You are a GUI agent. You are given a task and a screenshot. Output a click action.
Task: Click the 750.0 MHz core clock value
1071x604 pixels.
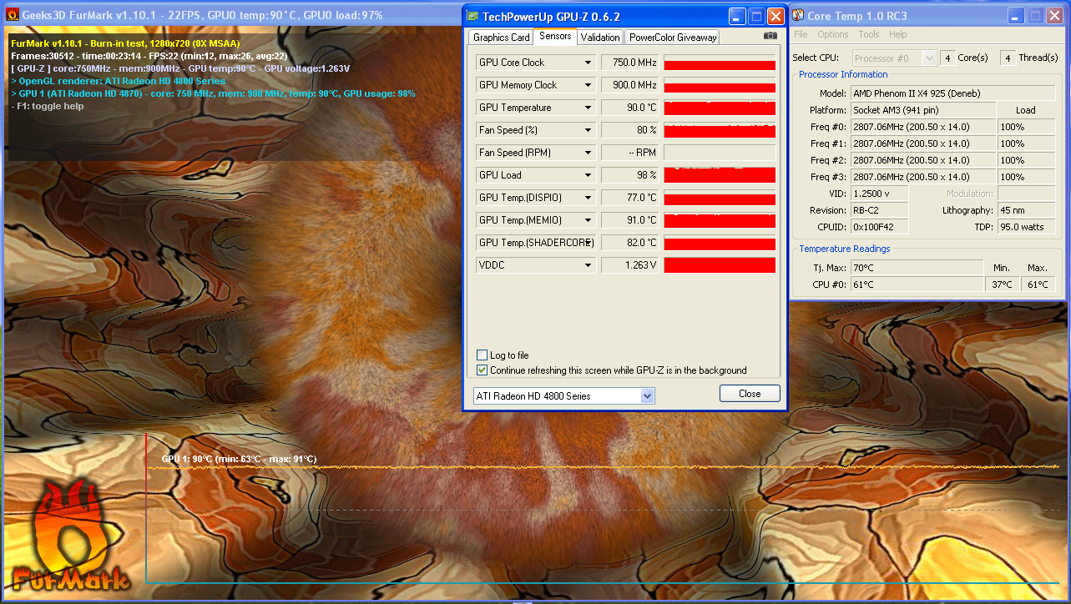630,63
